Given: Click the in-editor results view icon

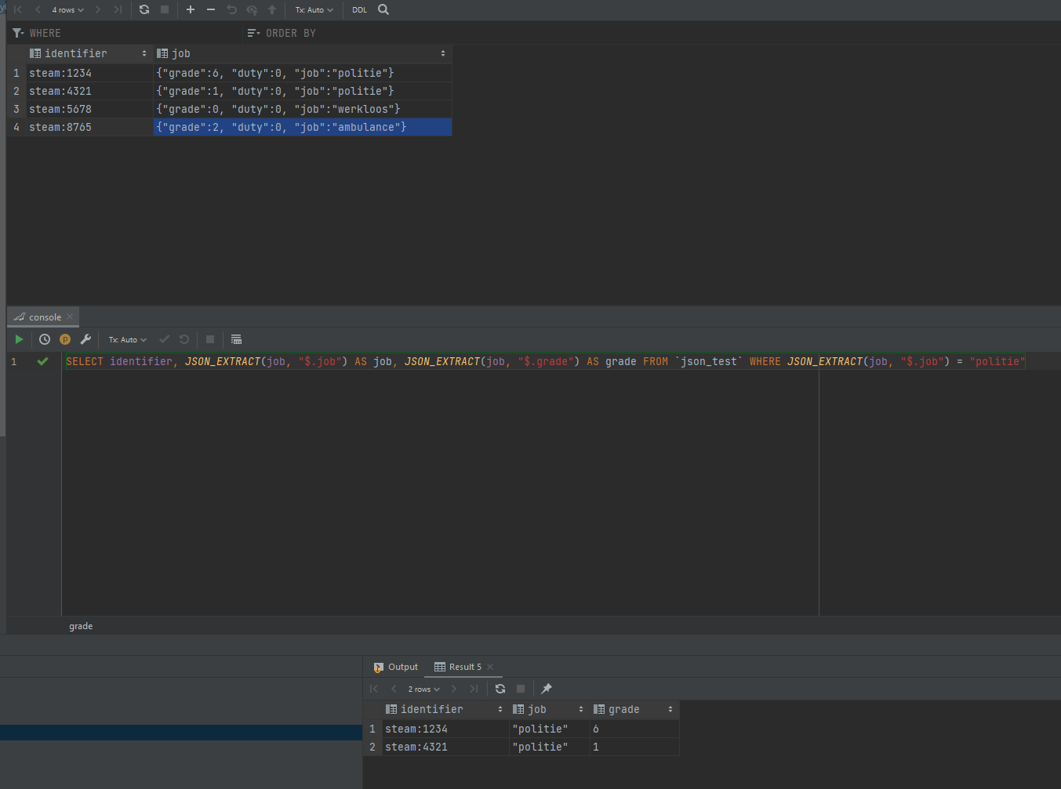Looking at the screenshot, I should point(236,339).
